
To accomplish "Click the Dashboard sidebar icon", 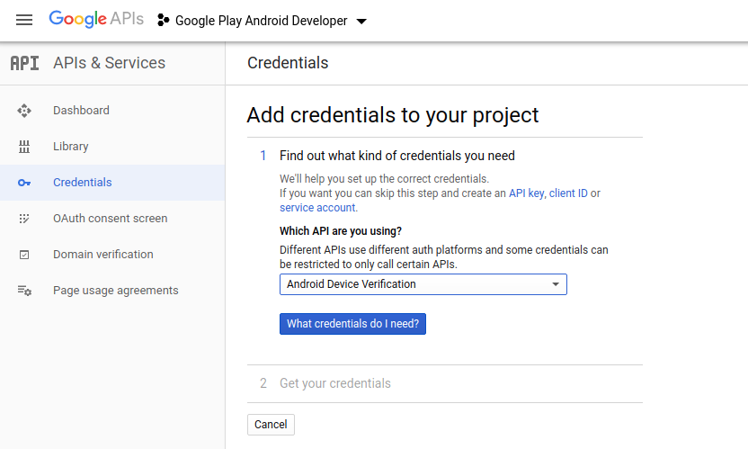I will [24, 111].
